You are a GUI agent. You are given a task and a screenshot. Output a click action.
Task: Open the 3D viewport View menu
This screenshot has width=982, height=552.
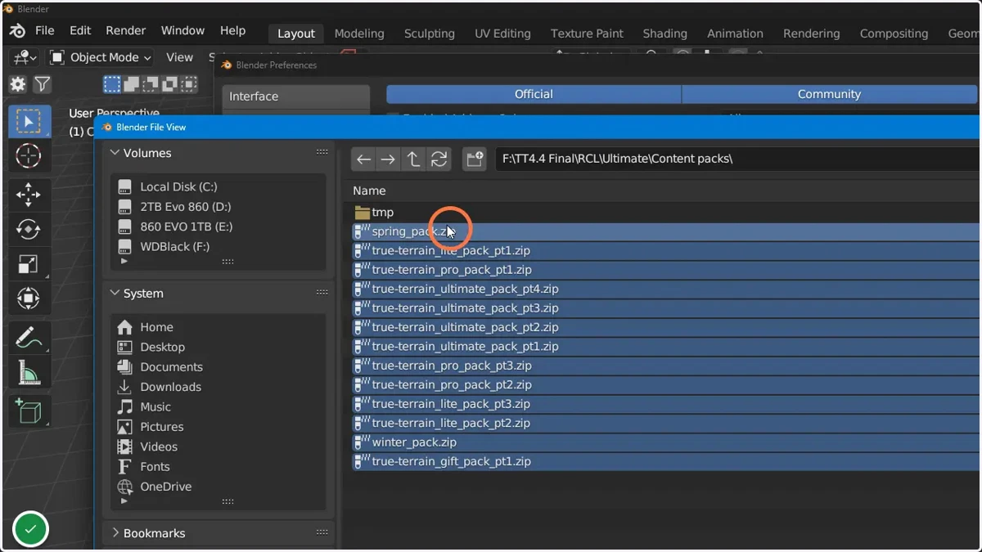[x=180, y=57]
